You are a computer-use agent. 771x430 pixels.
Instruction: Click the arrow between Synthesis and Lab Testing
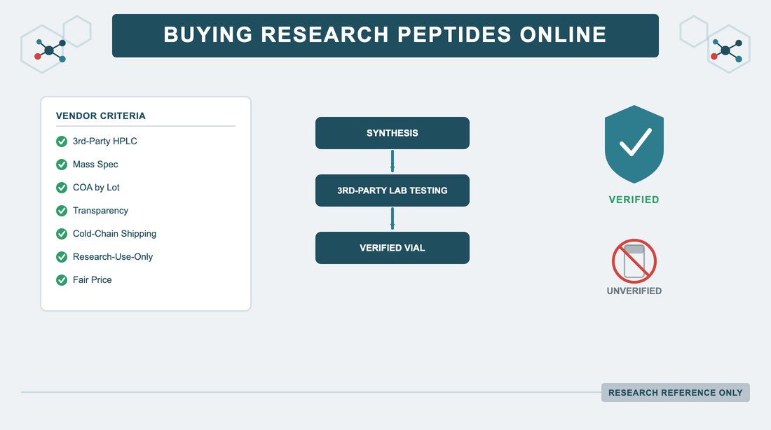tap(393, 161)
